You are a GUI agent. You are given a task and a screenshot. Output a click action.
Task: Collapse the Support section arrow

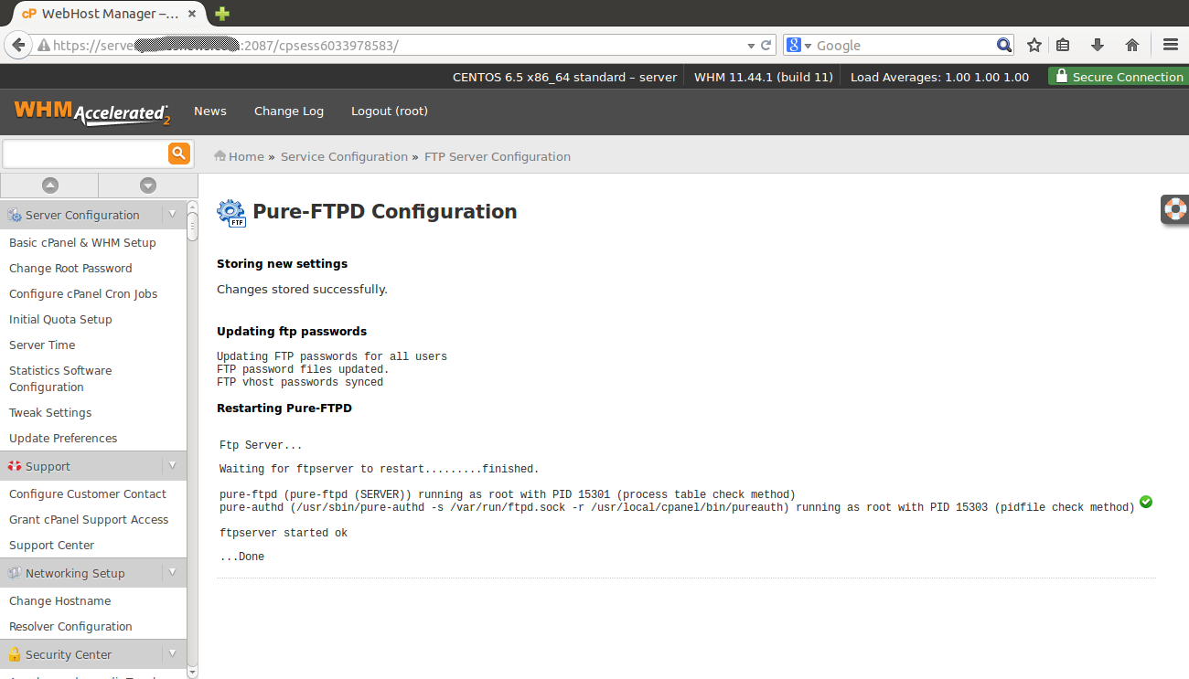pyautogui.click(x=172, y=466)
